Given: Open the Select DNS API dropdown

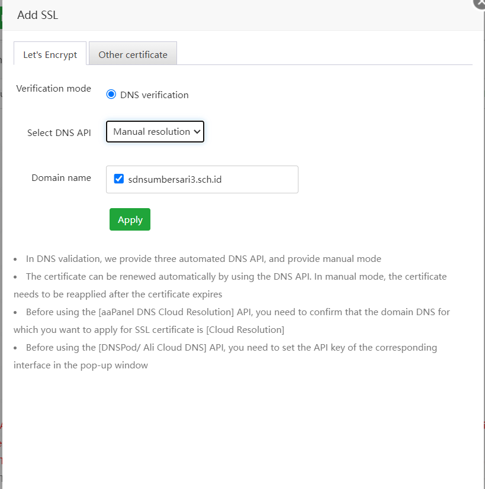Looking at the screenshot, I should pos(155,132).
